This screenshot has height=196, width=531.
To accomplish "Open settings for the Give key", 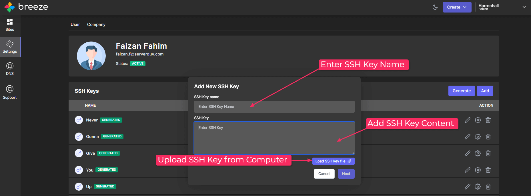I will click(478, 153).
